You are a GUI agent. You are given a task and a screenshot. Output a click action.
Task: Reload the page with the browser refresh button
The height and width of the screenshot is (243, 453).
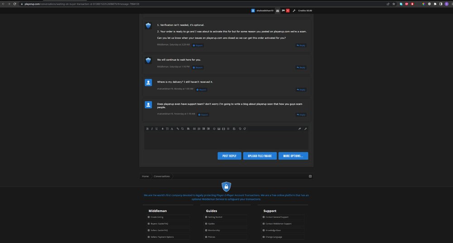coord(15,4)
